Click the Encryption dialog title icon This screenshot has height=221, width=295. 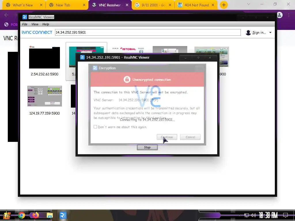coord(95,68)
